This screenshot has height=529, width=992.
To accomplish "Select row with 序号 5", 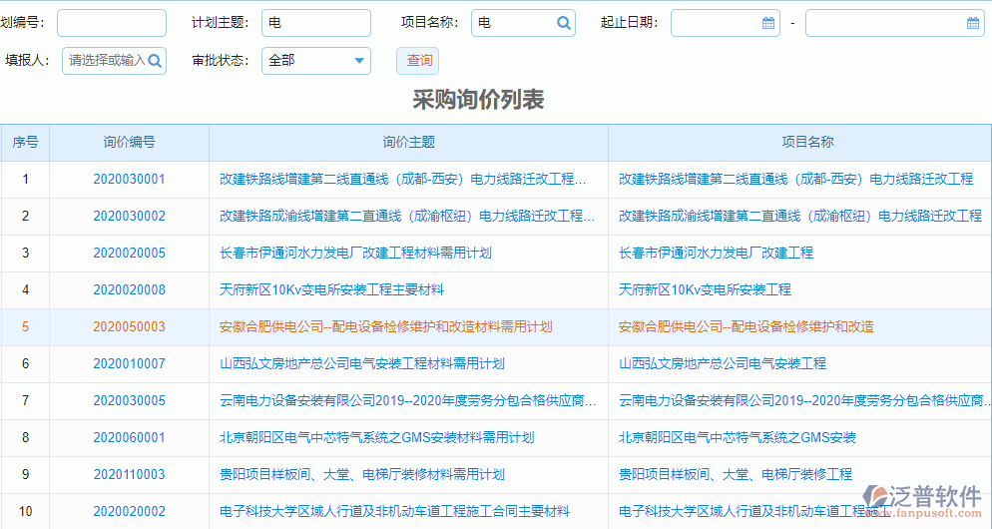I will click(x=496, y=327).
